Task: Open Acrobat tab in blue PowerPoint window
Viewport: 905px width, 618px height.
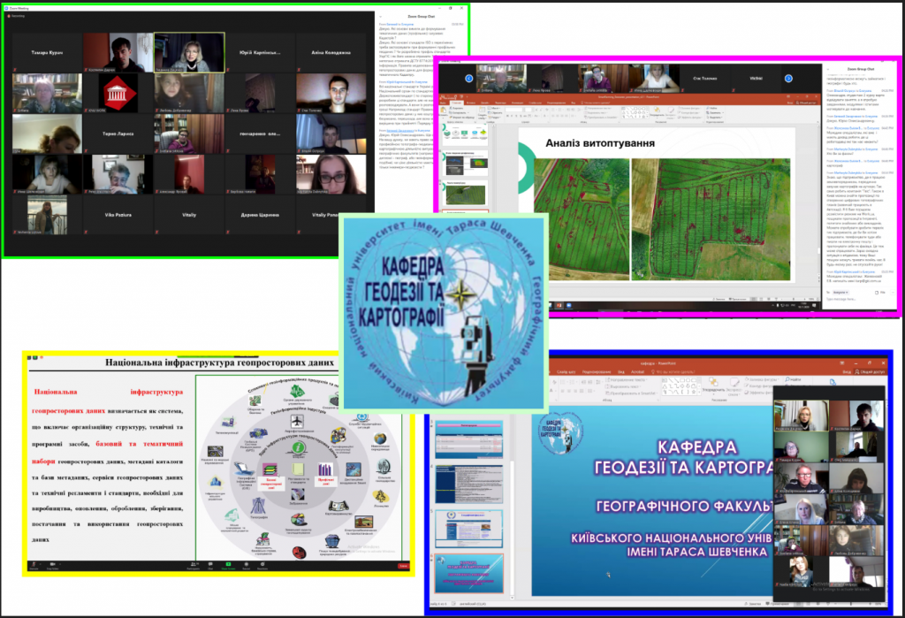Action: coord(638,372)
